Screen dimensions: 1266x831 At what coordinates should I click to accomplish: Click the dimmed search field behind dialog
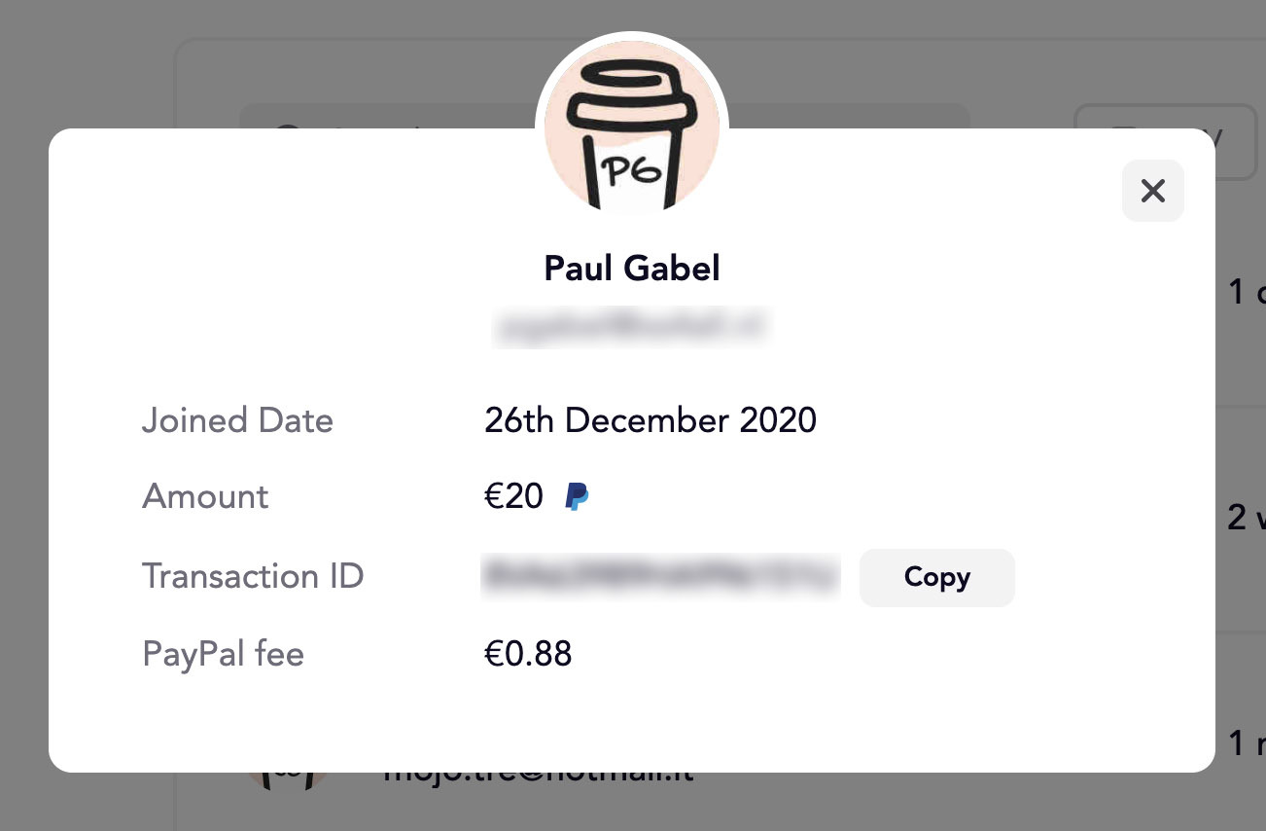click(x=605, y=116)
